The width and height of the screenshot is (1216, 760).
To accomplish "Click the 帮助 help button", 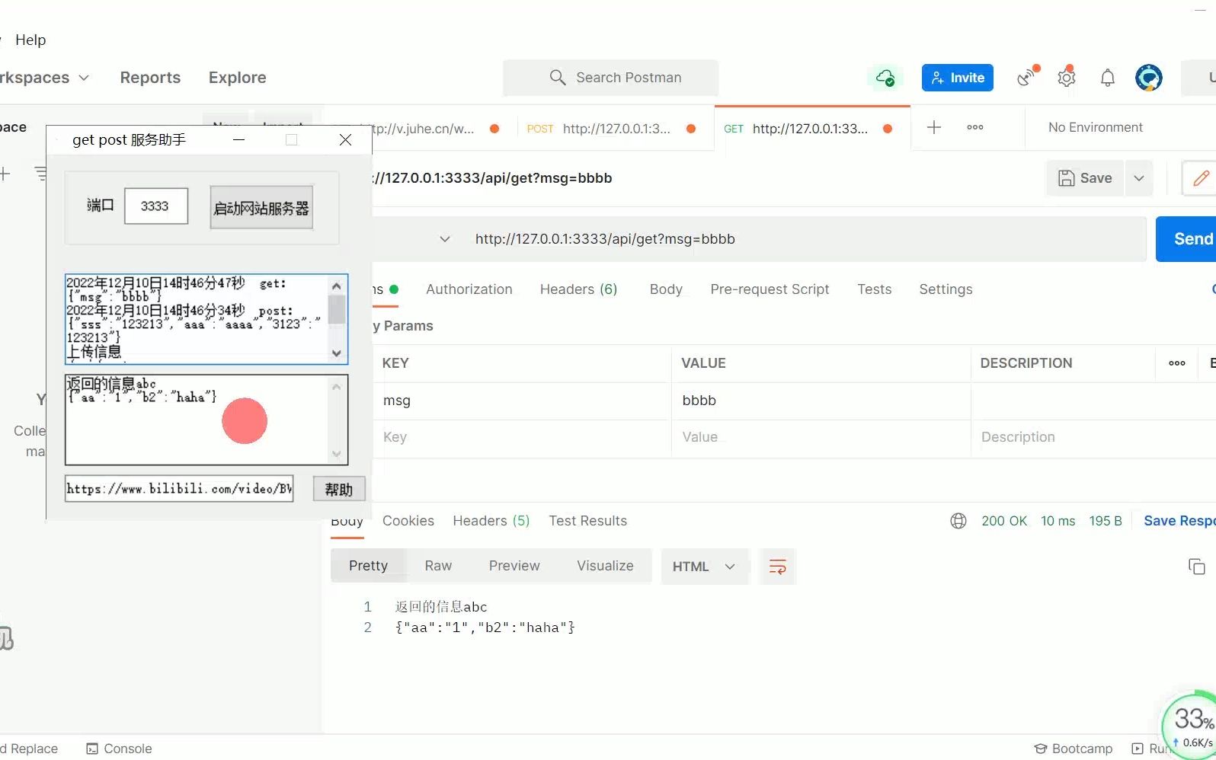I will tap(339, 490).
